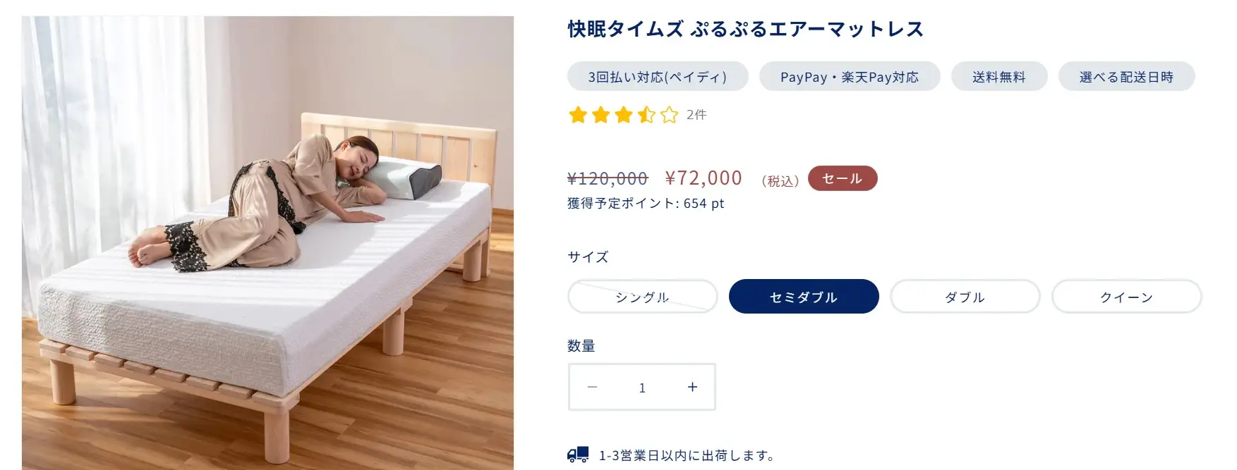The height and width of the screenshot is (470, 1237).
Task: Increase quantity with the plus button
Action: [x=692, y=386]
